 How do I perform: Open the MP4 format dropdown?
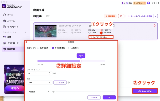40,82
